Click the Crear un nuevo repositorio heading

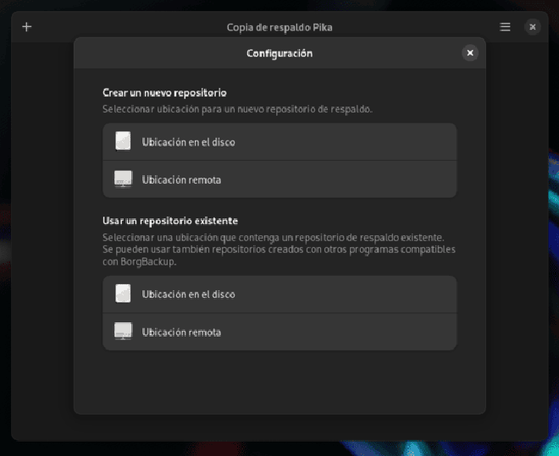[164, 93]
